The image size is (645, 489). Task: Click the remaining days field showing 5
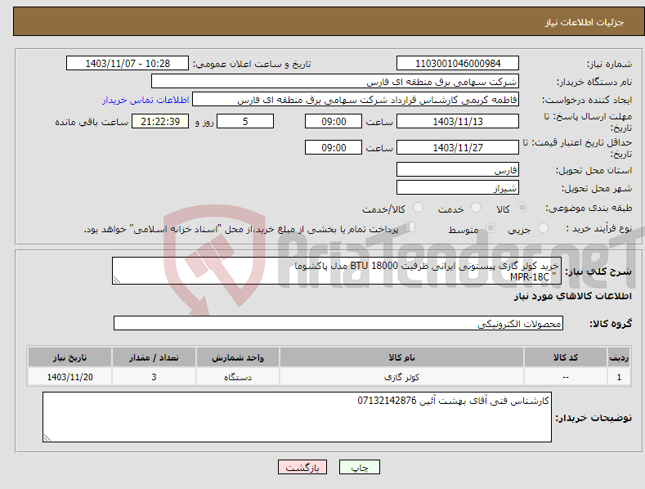click(245, 121)
